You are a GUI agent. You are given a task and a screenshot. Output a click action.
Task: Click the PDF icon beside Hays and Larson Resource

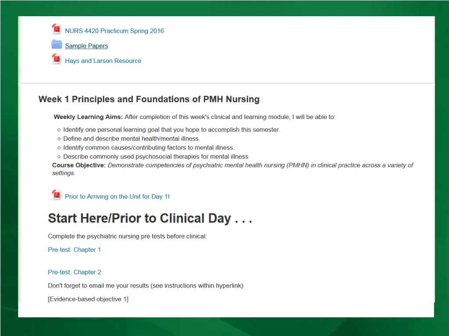[57, 59]
